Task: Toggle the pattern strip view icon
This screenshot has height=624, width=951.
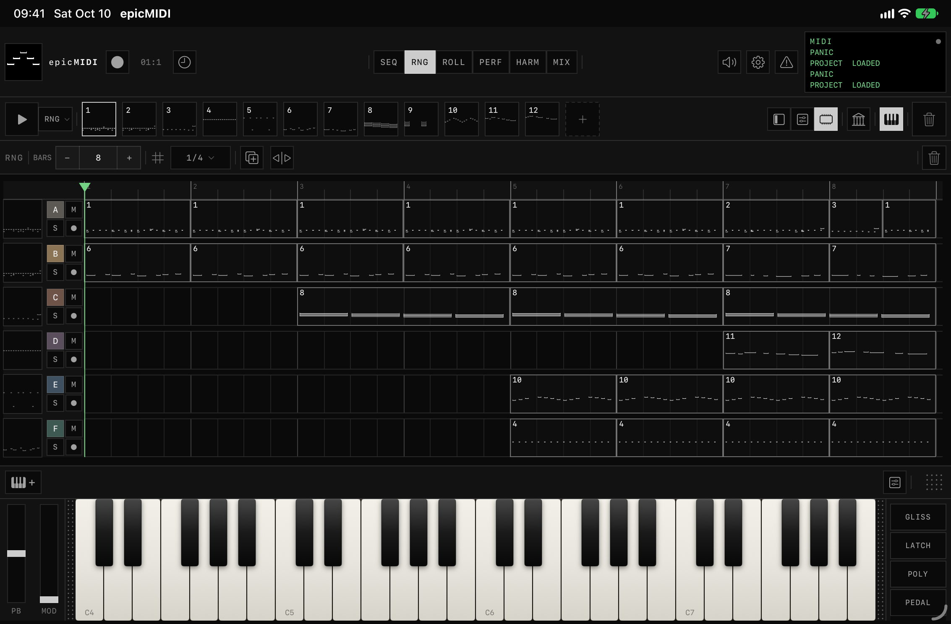Action: [826, 119]
